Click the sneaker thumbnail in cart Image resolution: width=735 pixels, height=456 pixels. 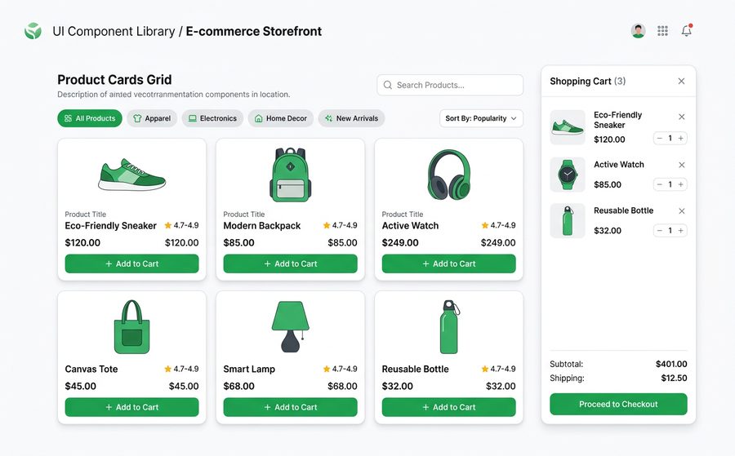point(568,127)
